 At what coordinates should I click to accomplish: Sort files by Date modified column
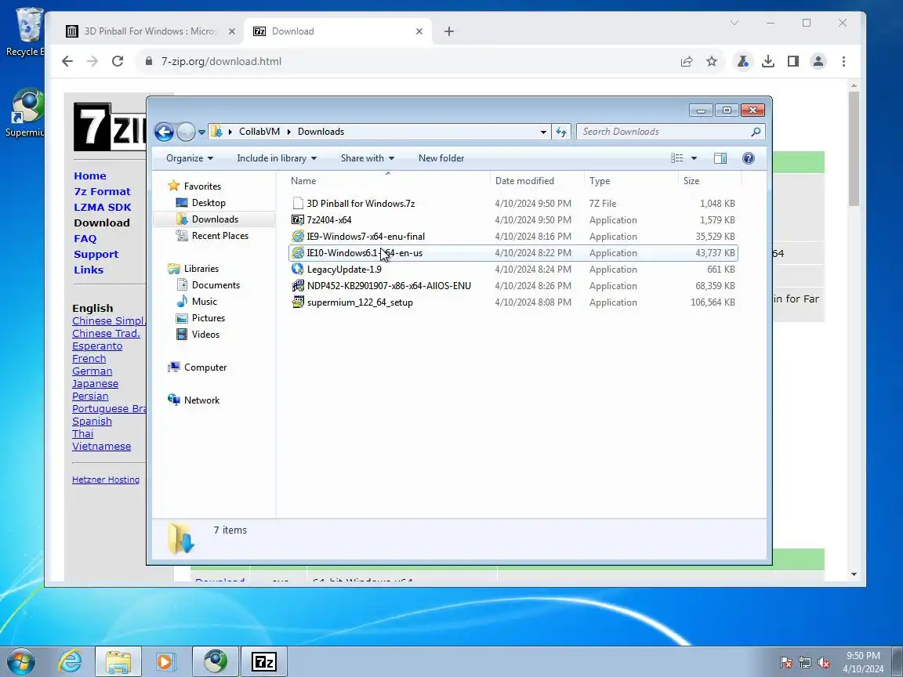(x=537, y=181)
